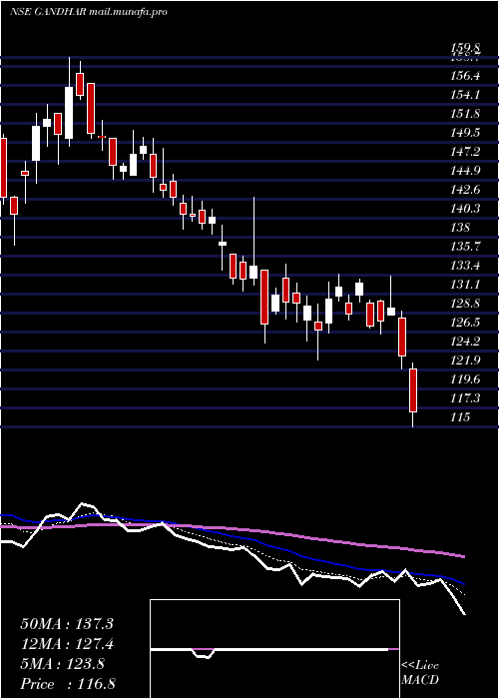Click the 151.8 price axis label
499x699 pixels.
point(465,114)
